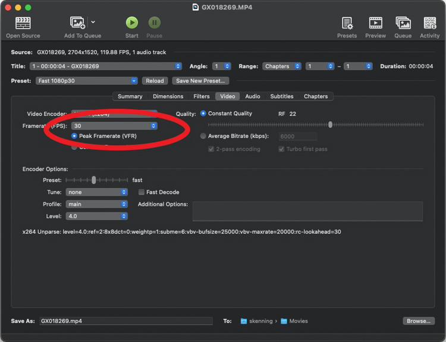Open the Preview window
Viewport: 446px width, 342px height.
click(x=375, y=27)
